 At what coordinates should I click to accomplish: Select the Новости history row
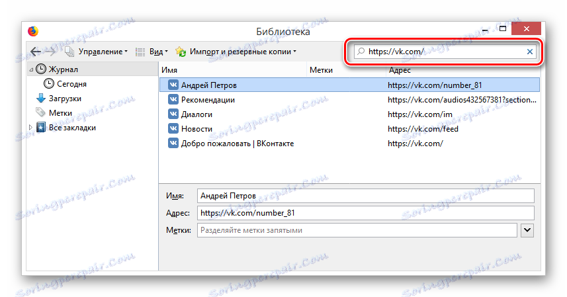tap(349, 128)
